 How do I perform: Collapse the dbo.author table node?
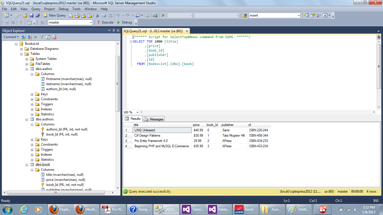click(27, 69)
